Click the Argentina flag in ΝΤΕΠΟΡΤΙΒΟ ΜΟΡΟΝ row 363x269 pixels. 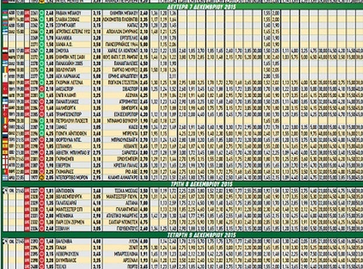(x=5, y=178)
